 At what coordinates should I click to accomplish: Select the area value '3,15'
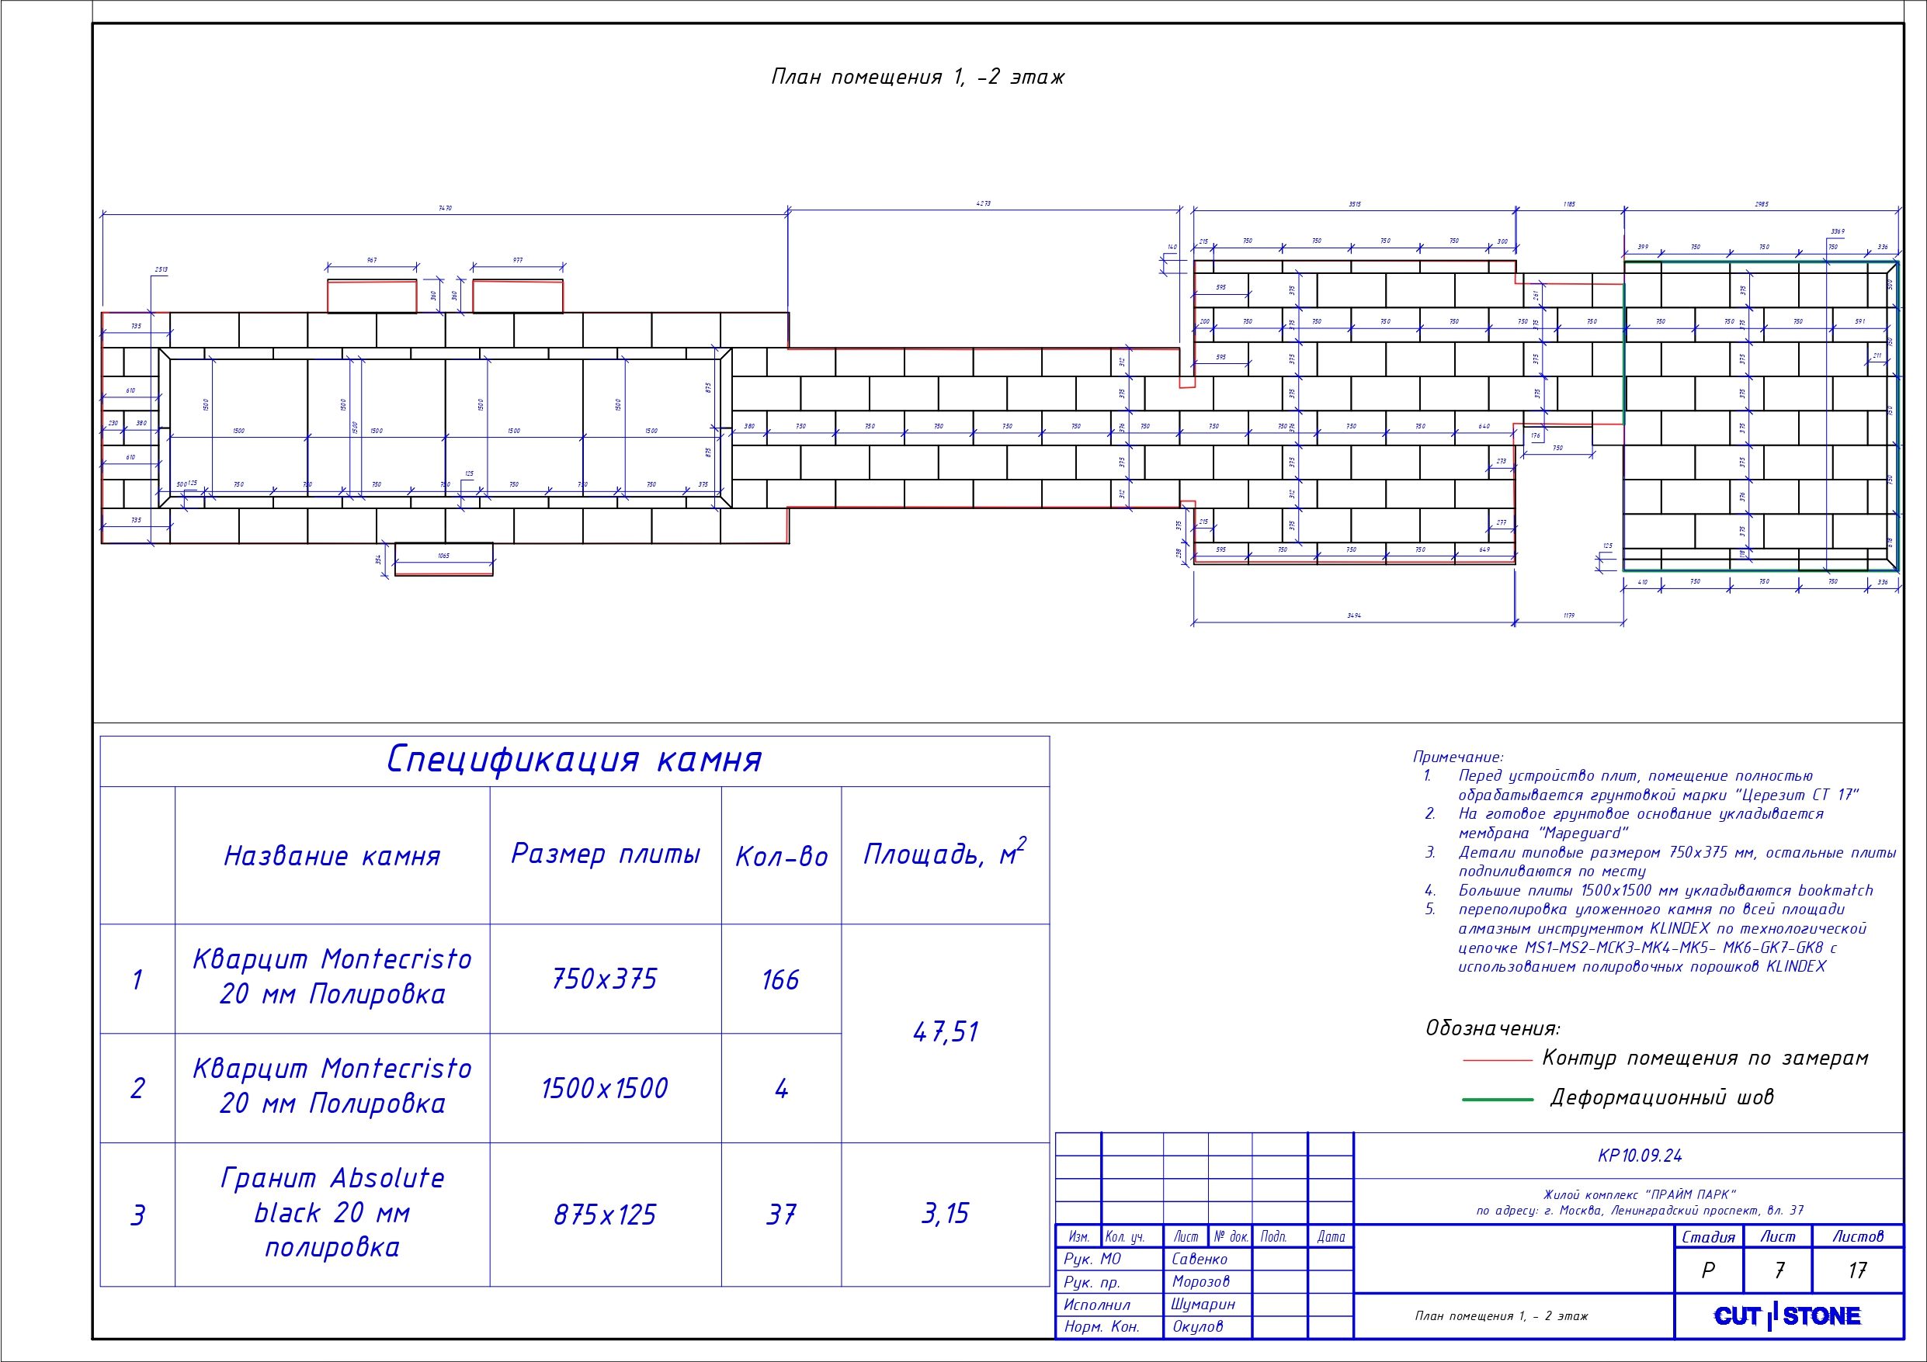pyautogui.click(x=946, y=1214)
